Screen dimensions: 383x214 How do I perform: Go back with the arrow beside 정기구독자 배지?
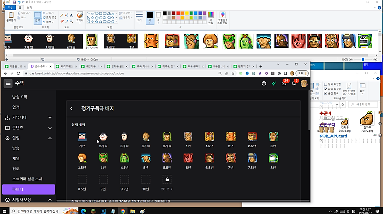coord(71,109)
